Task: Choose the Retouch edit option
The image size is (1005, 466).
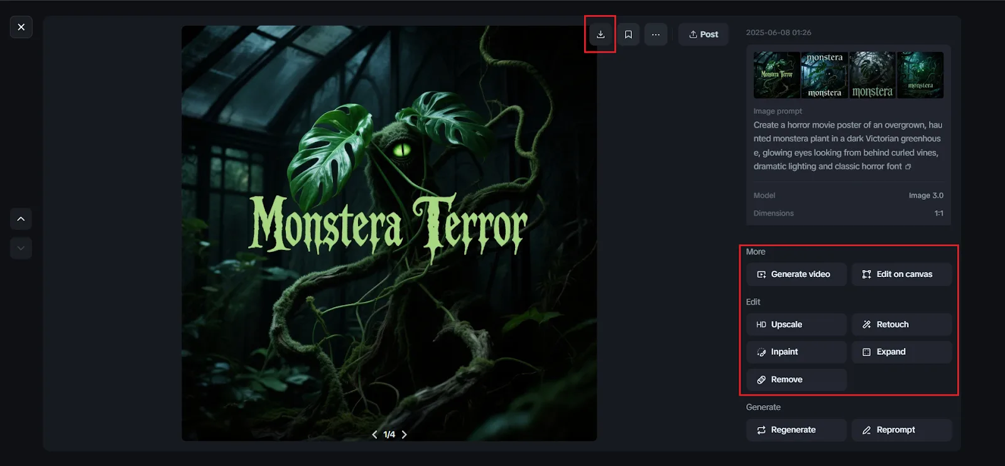Action: [901, 325]
